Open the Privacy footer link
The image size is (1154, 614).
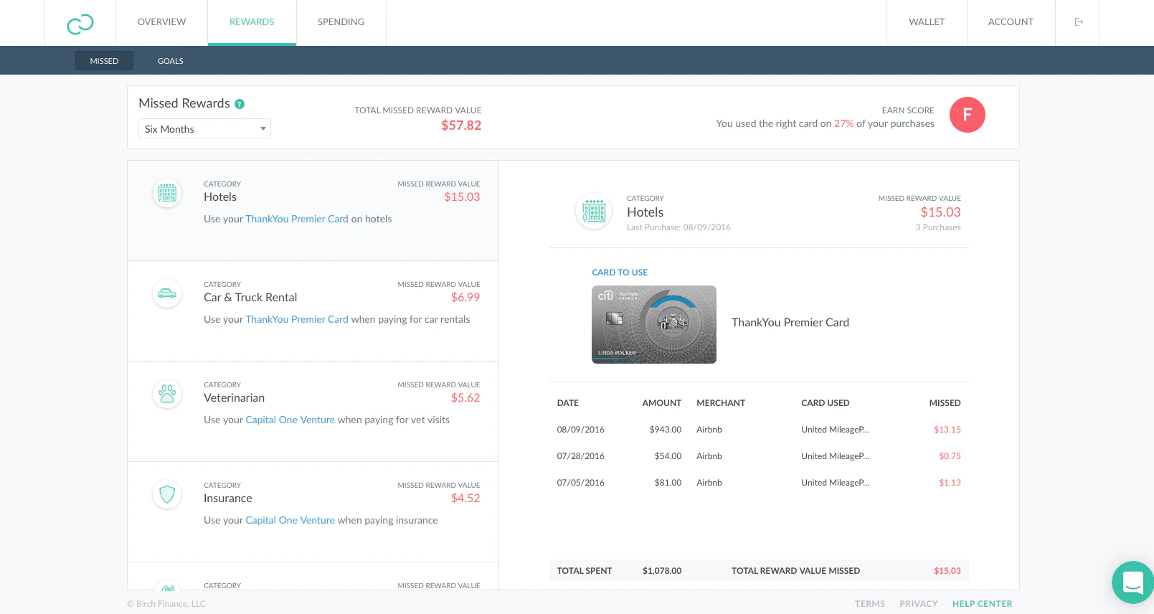pos(919,604)
